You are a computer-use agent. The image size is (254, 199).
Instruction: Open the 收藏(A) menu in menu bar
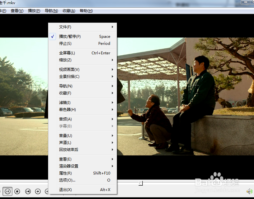69,11
